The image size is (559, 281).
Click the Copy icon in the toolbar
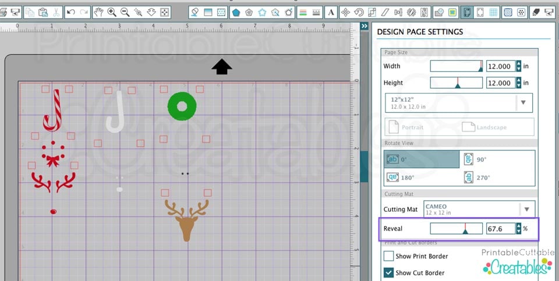[30, 12]
